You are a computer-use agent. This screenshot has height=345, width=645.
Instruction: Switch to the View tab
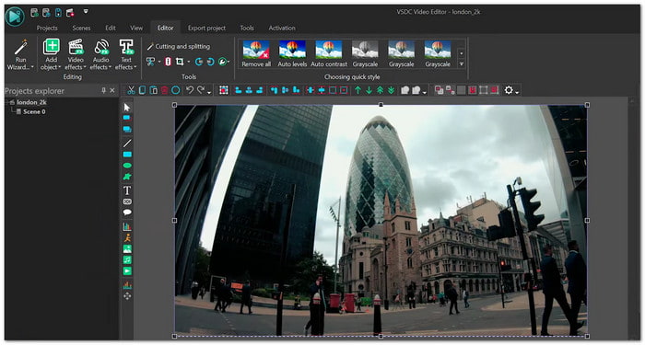click(x=136, y=28)
